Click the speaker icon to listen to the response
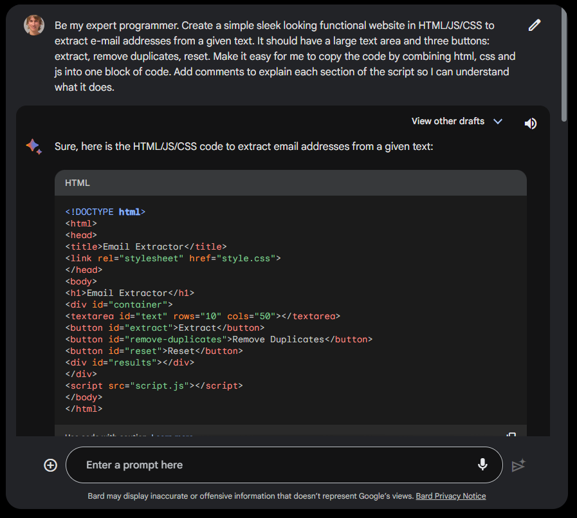The width and height of the screenshot is (577, 518). pyautogui.click(x=530, y=124)
